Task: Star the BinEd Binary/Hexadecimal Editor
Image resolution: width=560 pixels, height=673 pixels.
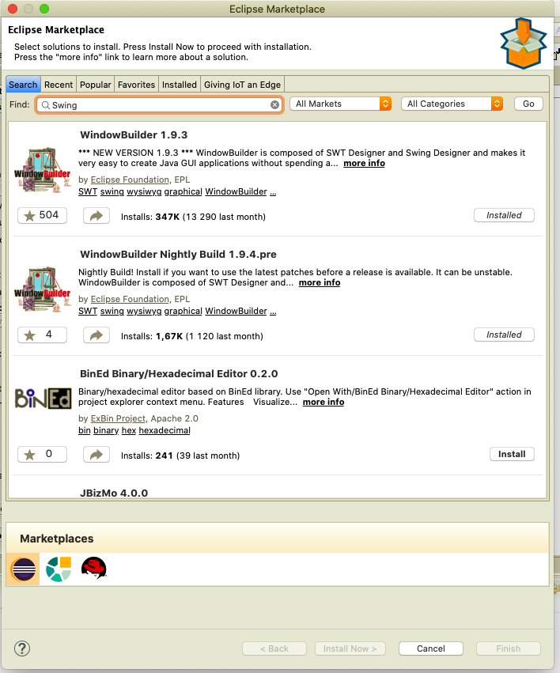Action: pos(42,454)
